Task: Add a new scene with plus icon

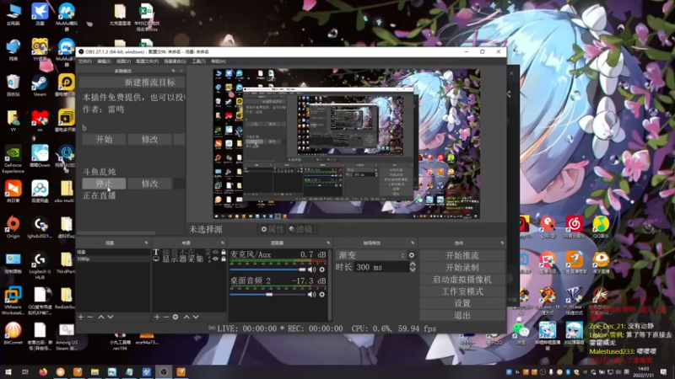Action: click(81, 317)
